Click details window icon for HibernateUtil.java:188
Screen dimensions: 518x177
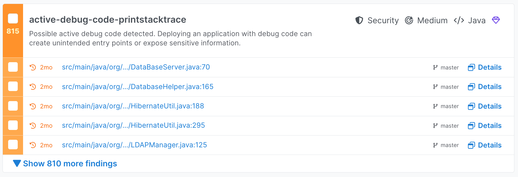[471, 106]
